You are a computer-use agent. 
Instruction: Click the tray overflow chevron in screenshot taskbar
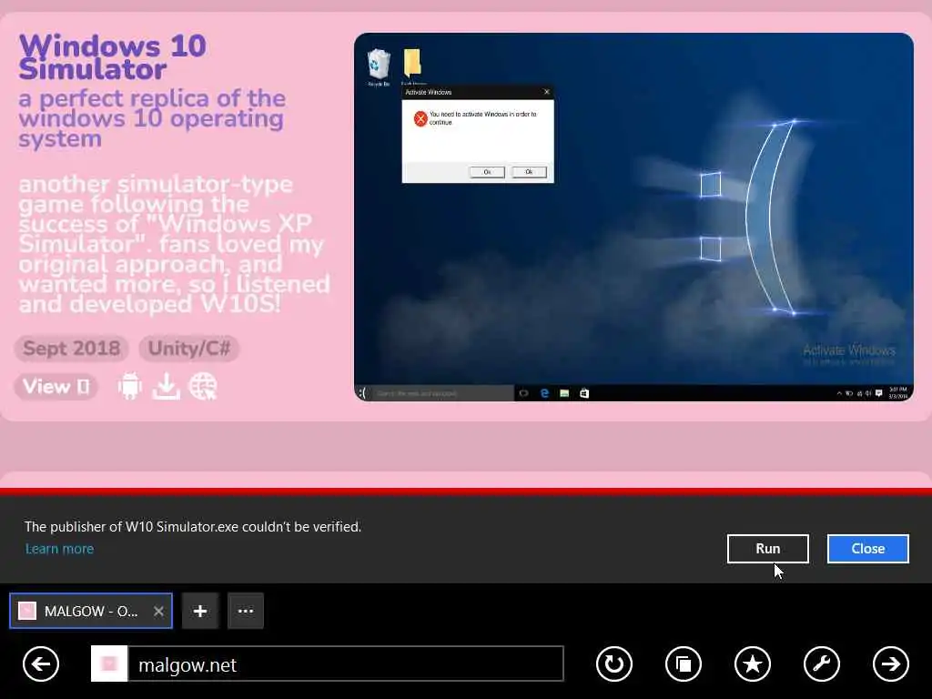(838, 393)
